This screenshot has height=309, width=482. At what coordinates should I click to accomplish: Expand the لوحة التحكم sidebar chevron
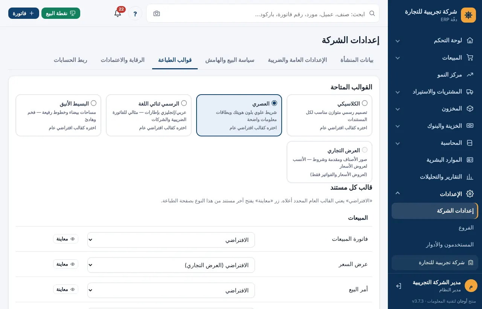[x=397, y=41]
